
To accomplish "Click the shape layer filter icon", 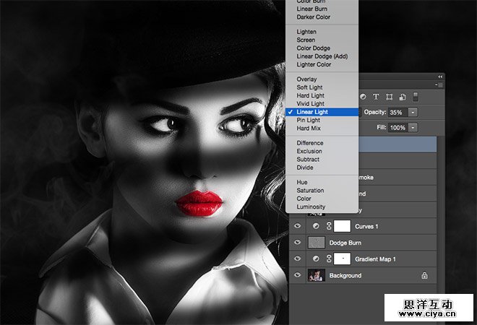I will click(x=389, y=97).
